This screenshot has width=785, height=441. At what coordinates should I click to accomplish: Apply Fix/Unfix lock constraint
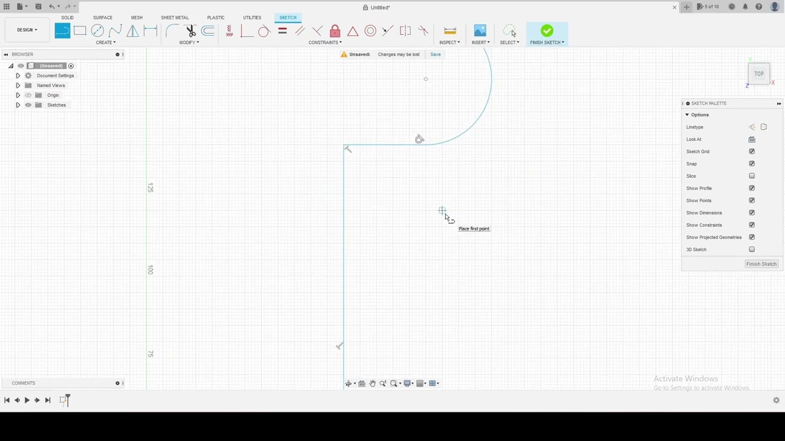point(335,31)
